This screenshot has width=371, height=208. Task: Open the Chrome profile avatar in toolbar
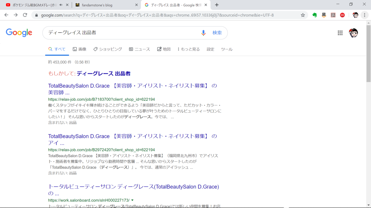coord(355,15)
